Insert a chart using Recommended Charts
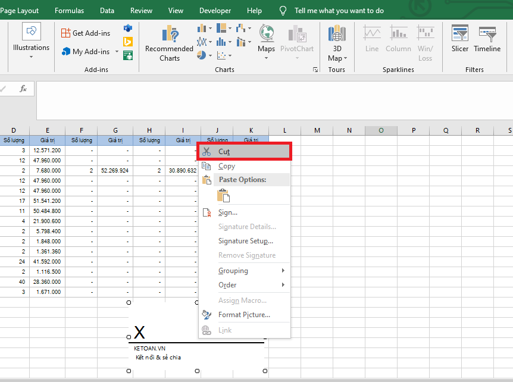Screen dimensions: 513x382 (x=169, y=42)
